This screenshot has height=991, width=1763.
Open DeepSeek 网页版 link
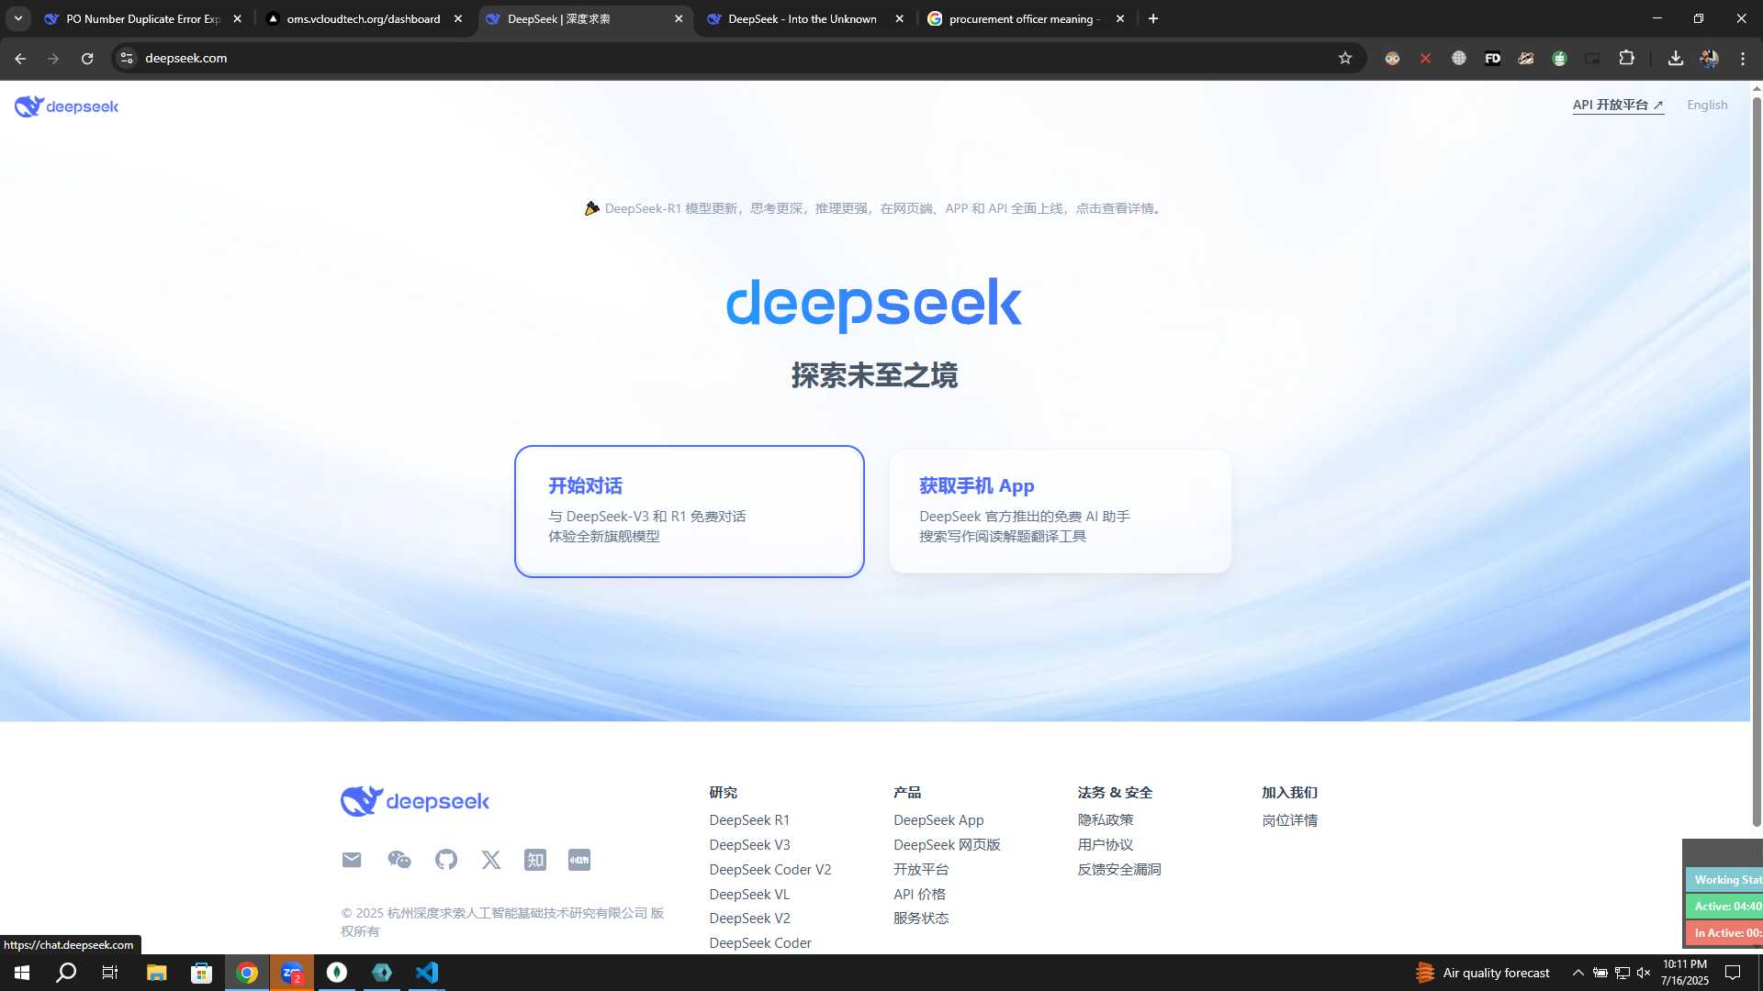(947, 845)
